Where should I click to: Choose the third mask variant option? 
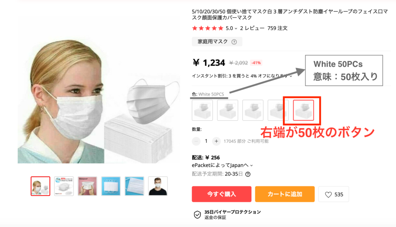[x=253, y=110]
